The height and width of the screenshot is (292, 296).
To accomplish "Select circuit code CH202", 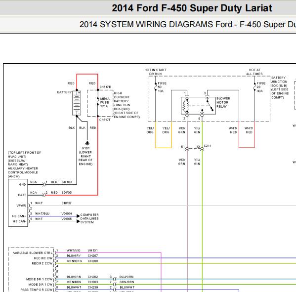I will (x=93, y=277).
